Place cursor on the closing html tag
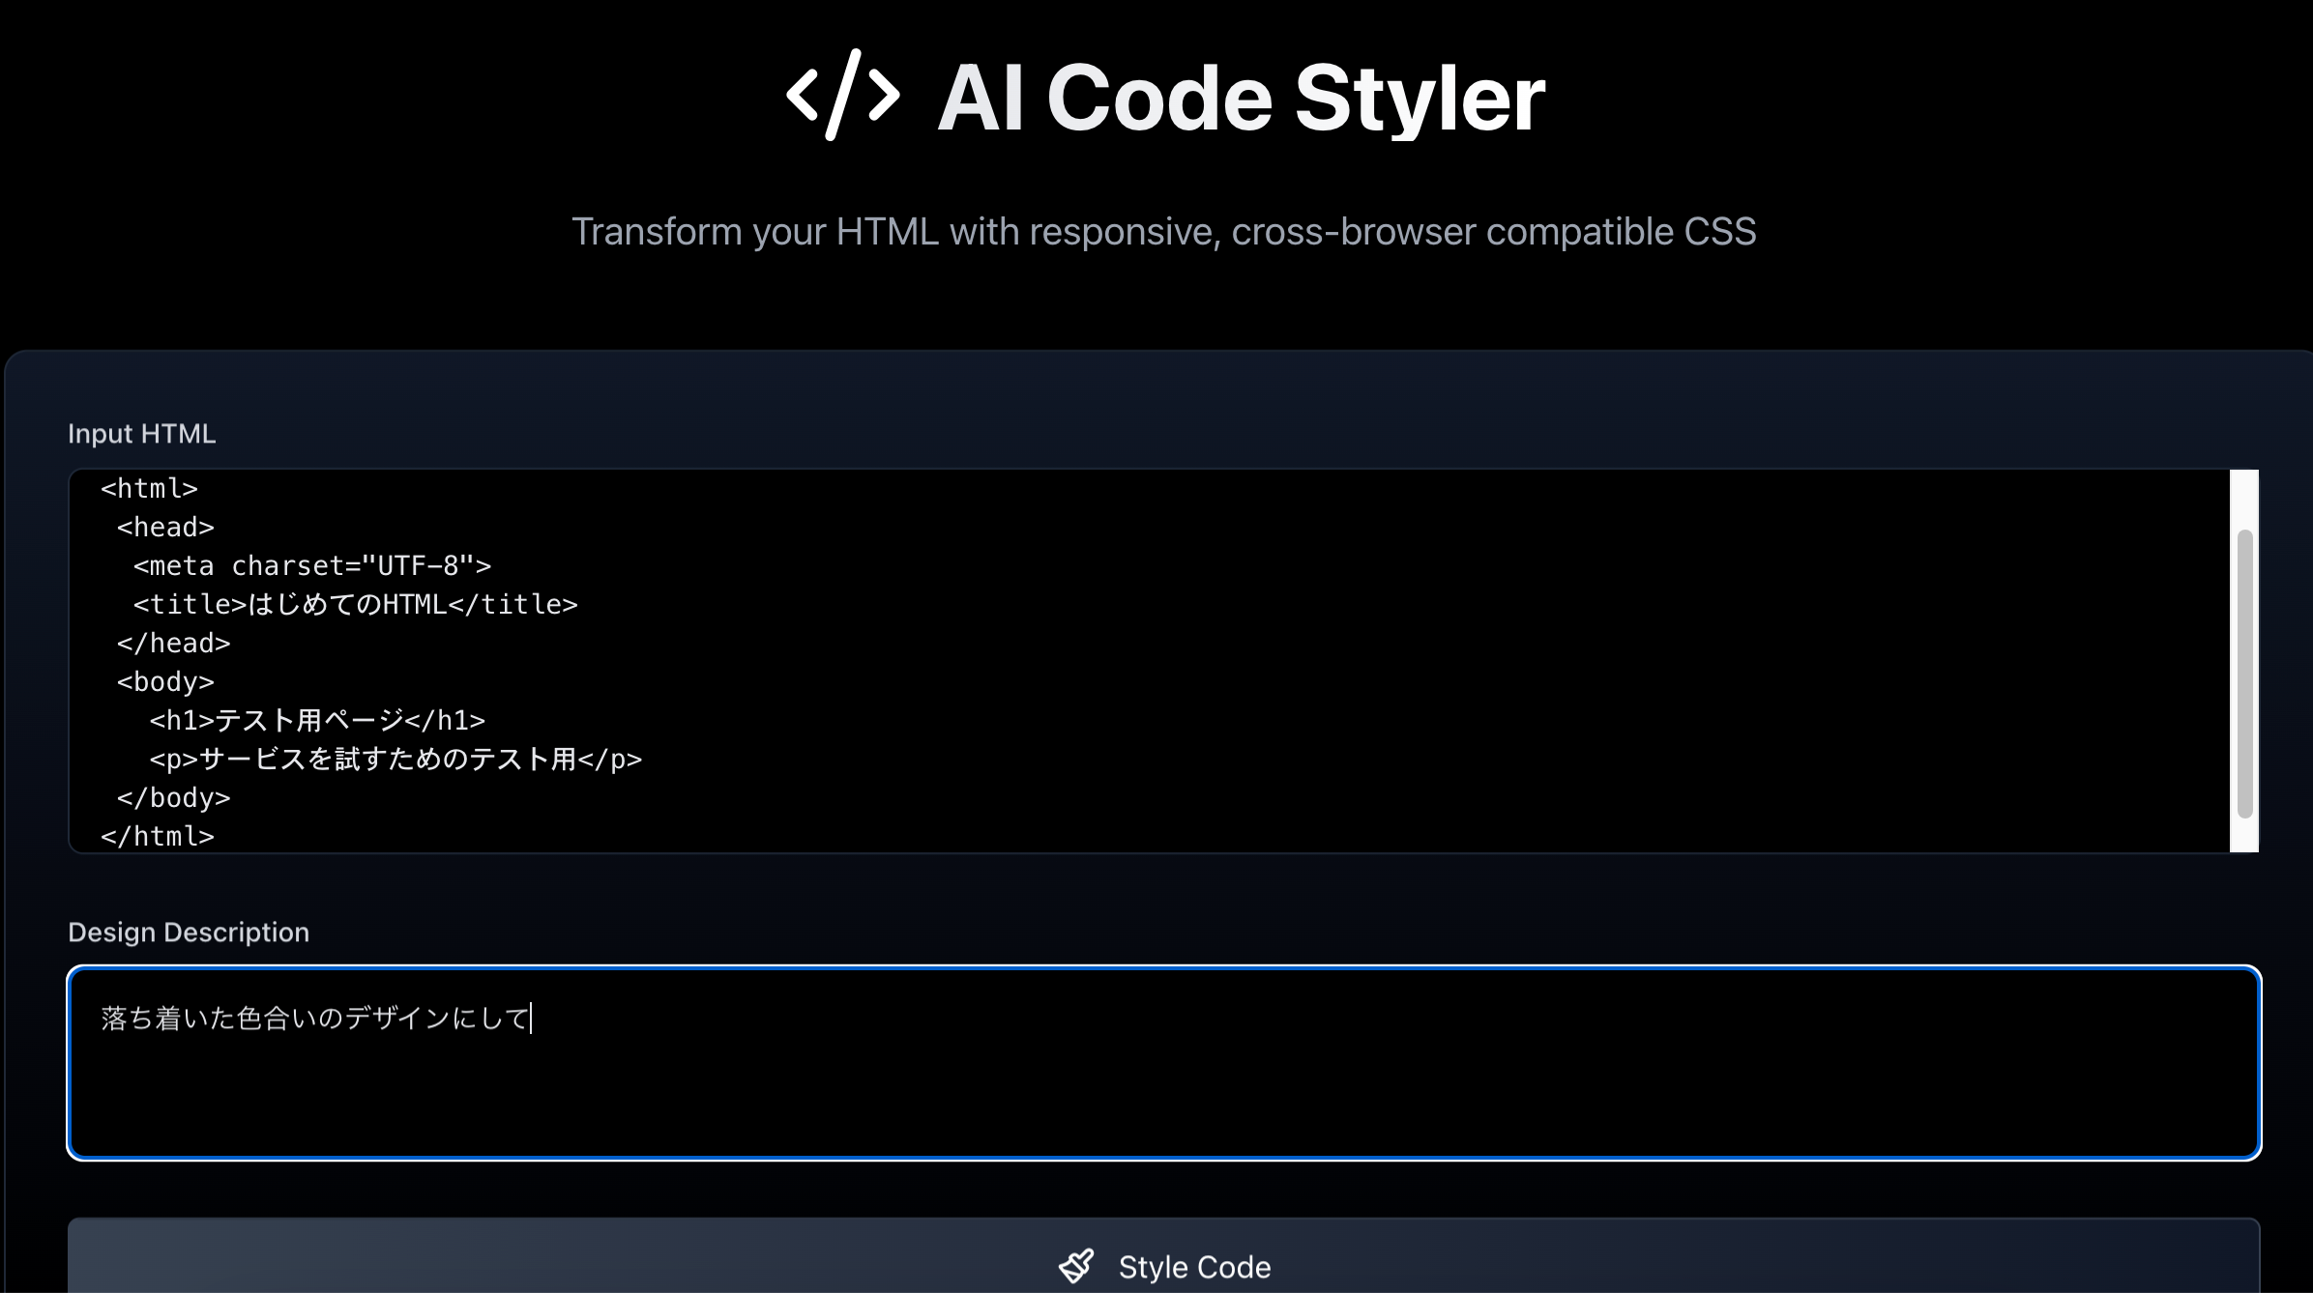This screenshot has width=2313, height=1293. click(157, 837)
